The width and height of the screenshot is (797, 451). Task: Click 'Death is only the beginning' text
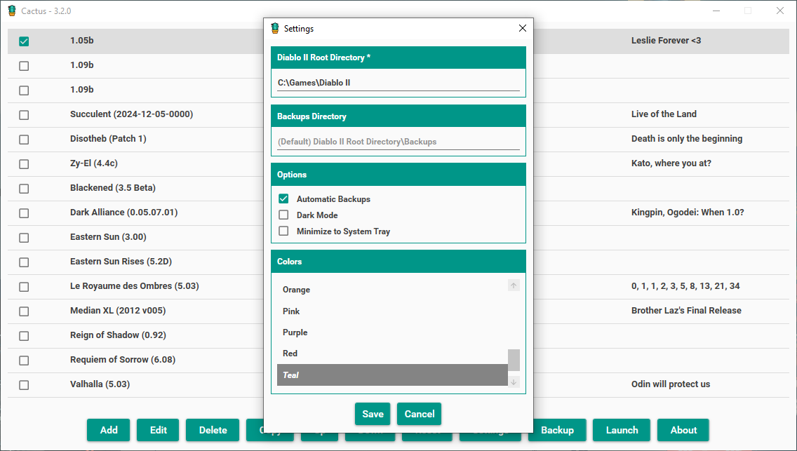(x=687, y=139)
